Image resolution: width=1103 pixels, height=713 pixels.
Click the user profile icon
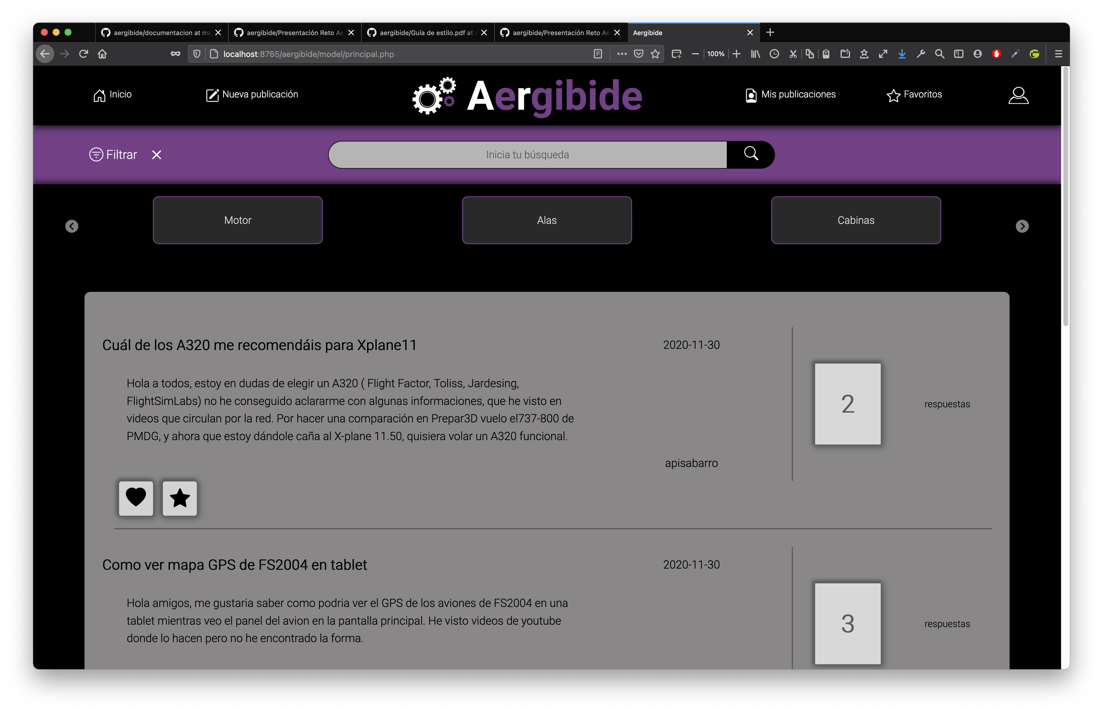[x=1018, y=95]
